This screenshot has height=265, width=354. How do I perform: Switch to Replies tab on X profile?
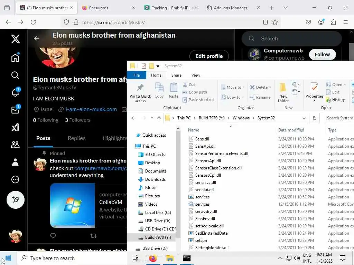[x=76, y=138]
